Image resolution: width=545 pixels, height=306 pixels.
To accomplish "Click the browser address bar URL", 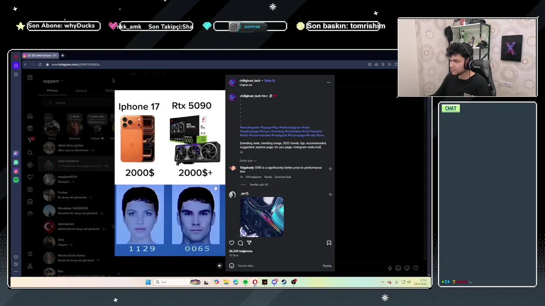I will click(x=75, y=65).
